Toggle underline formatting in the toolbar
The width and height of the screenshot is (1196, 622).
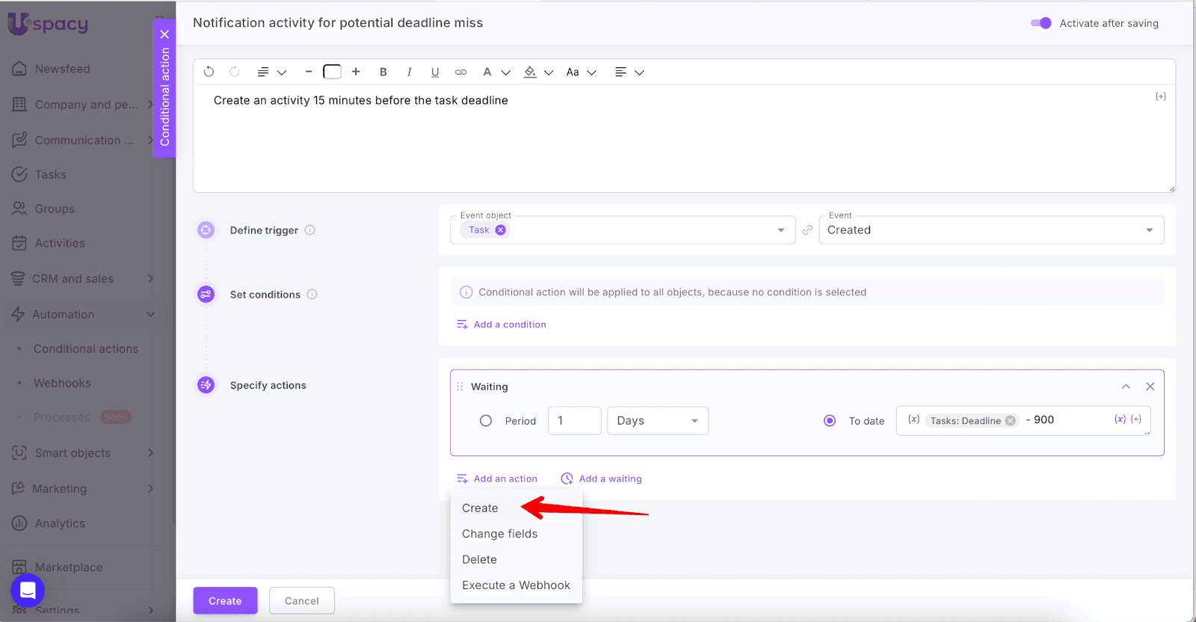434,72
